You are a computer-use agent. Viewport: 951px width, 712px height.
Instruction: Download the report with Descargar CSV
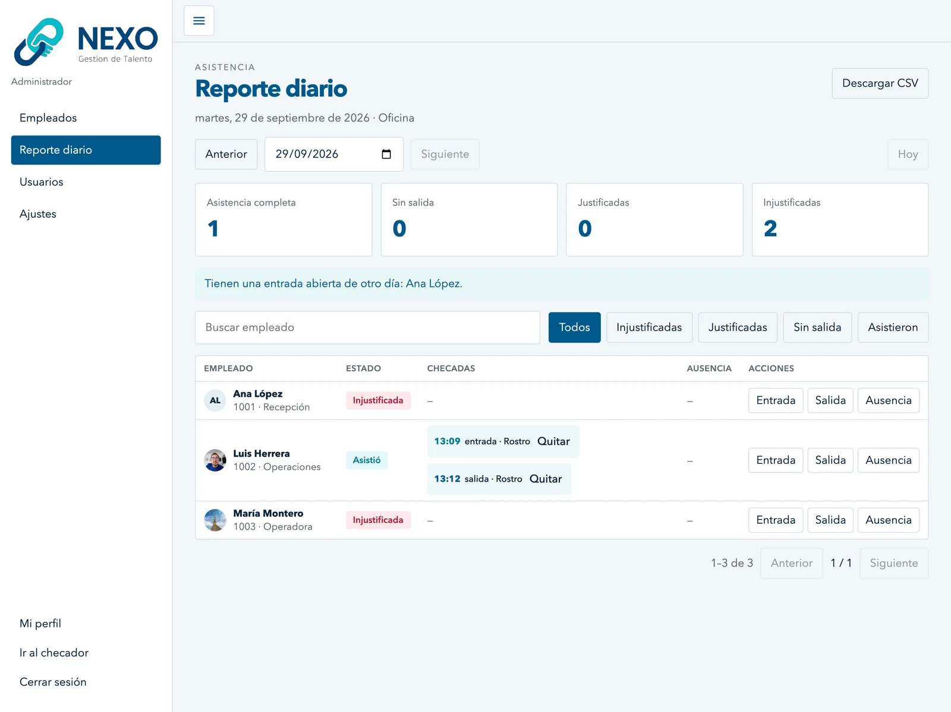(x=880, y=83)
